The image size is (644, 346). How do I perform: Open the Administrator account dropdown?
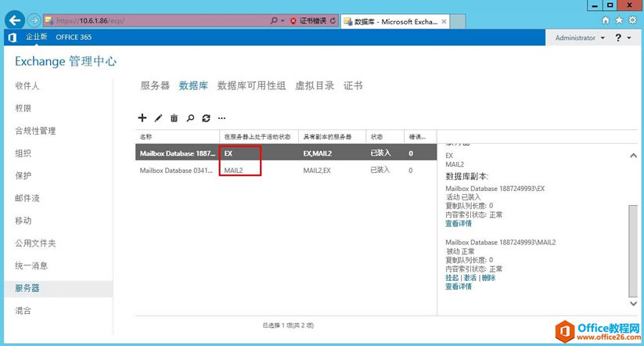click(579, 38)
